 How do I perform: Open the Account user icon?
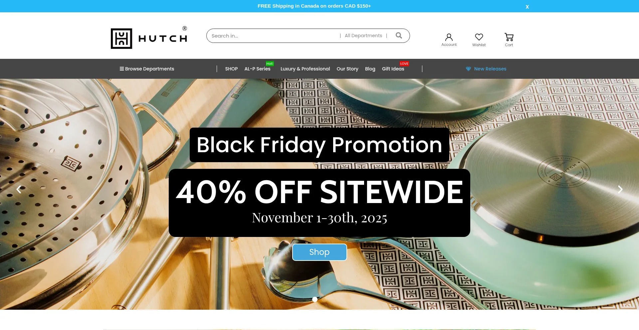click(x=449, y=37)
